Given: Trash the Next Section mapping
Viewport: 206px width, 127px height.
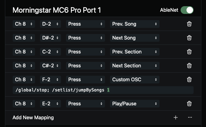Looking at the screenshot, I should [x=189, y=66].
